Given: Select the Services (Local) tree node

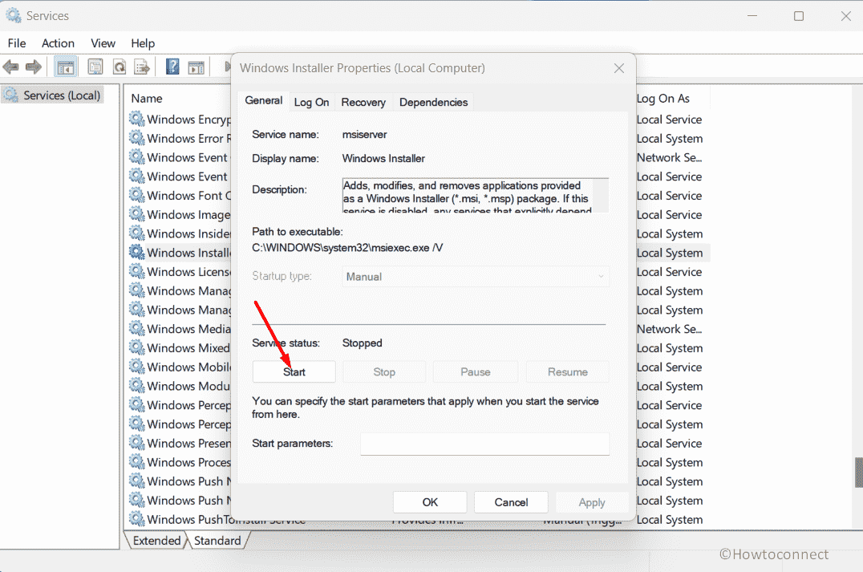Looking at the screenshot, I should 54,95.
